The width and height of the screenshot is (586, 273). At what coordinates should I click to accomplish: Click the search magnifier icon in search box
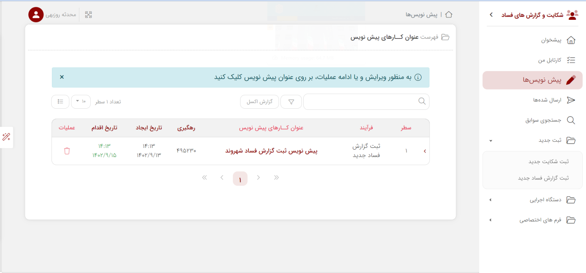point(422,101)
